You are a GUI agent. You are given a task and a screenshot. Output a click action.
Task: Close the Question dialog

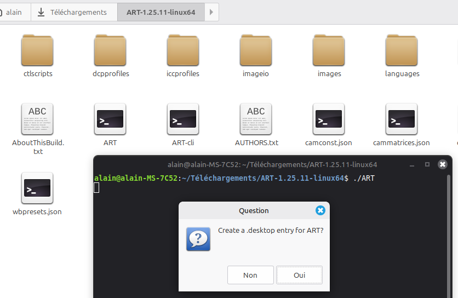click(320, 210)
